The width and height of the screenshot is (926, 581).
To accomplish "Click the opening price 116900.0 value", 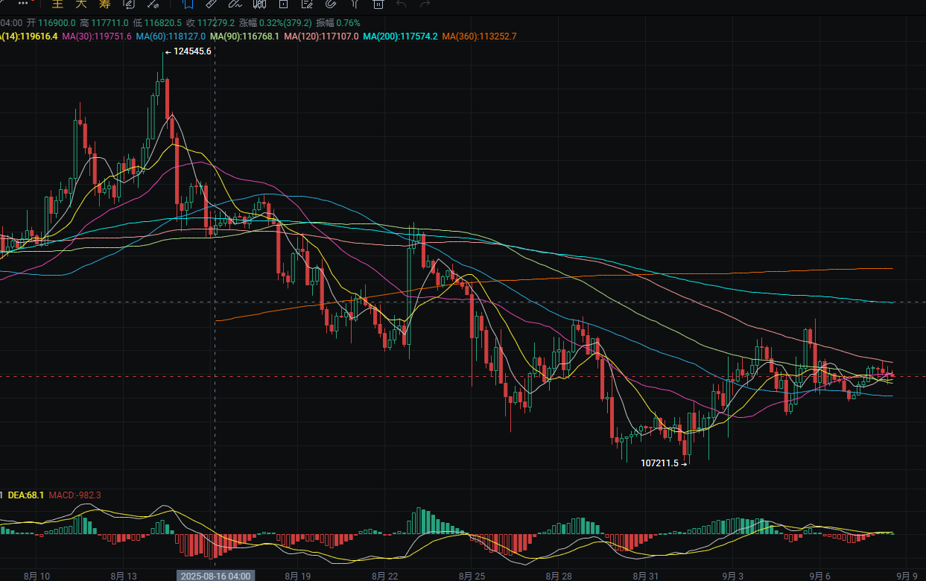I will tap(57, 23).
